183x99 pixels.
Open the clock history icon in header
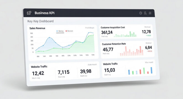click(141, 13)
